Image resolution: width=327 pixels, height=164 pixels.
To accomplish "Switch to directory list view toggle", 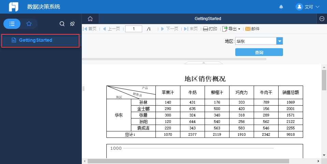I will [x=12, y=24].
